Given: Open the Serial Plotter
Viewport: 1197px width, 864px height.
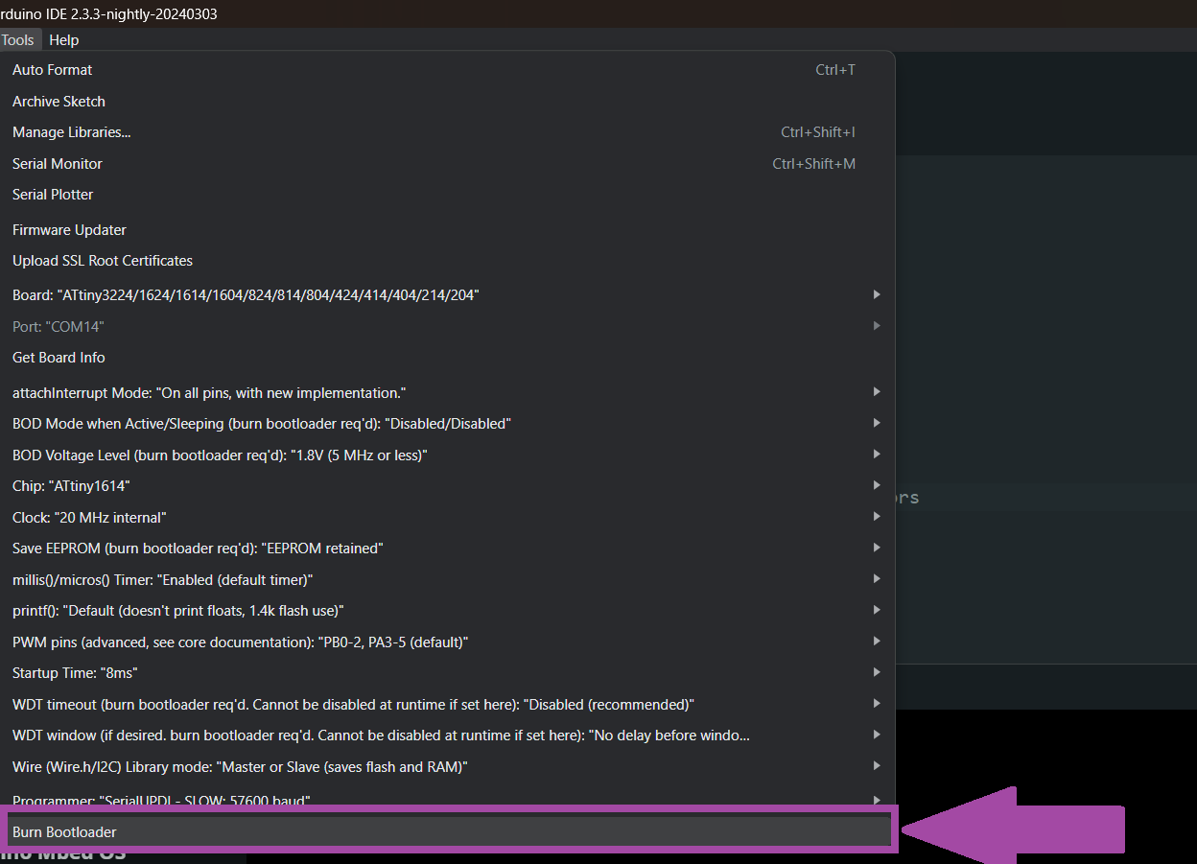Looking at the screenshot, I should [53, 195].
